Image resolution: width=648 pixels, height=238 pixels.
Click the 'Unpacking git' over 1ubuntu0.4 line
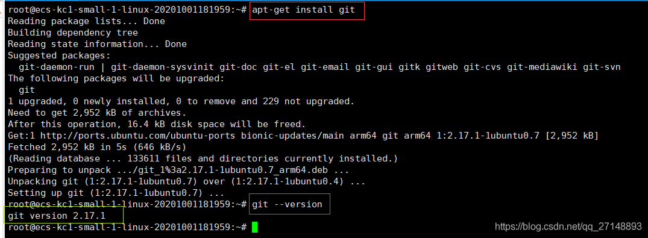186,181
